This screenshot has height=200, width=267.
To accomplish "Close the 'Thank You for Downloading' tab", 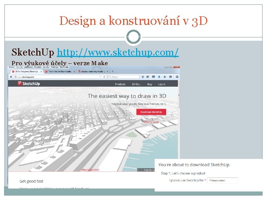I will coord(74,71).
